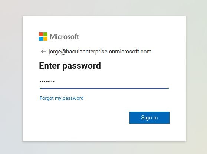Click the blue Sign in button

coord(149,118)
